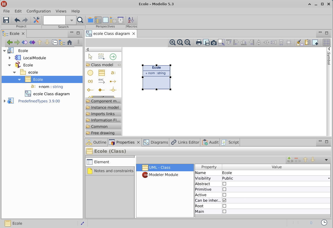Toggle the dotted grid perspective button
This screenshot has height=228, width=333.
point(106,20)
